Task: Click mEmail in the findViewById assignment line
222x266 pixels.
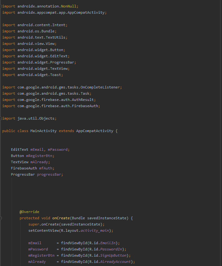Action: pos(35,243)
